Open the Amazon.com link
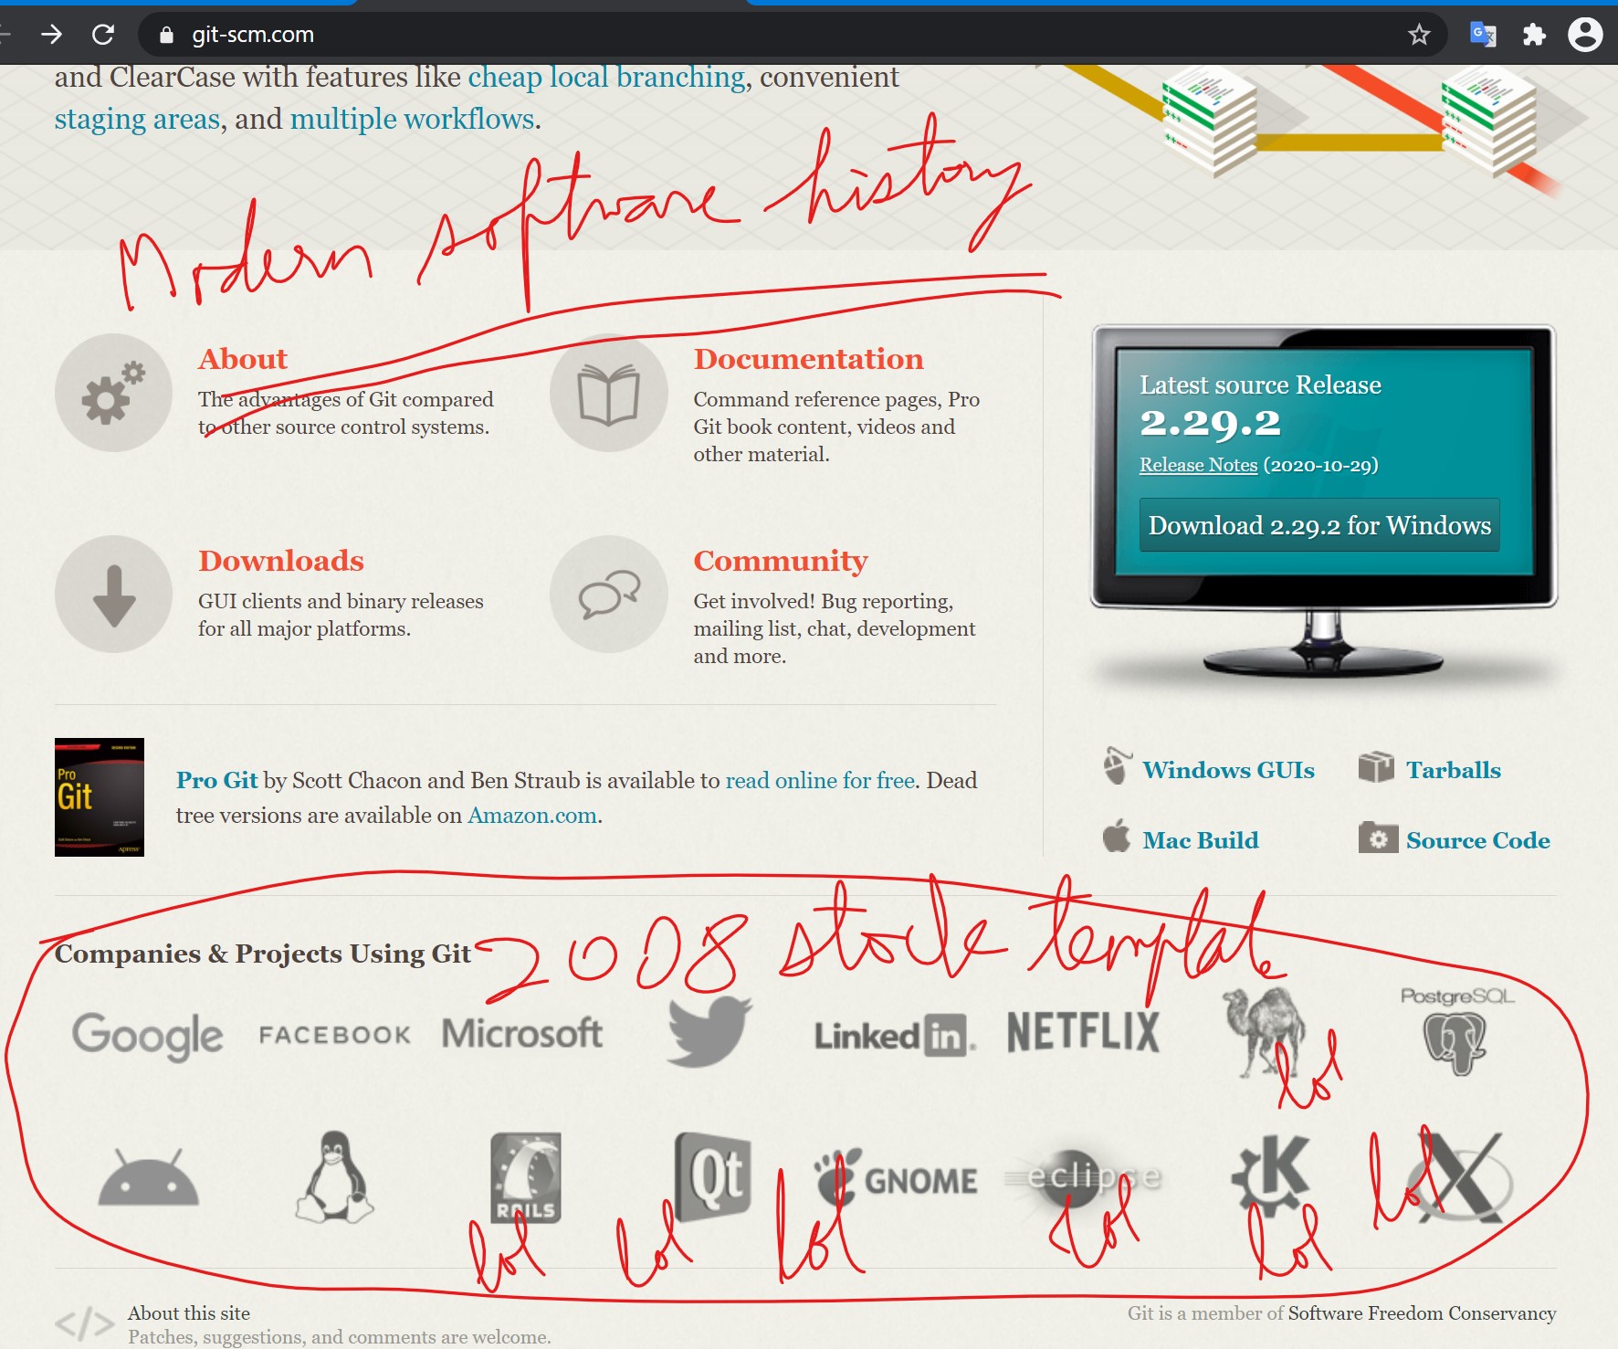 click(532, 816)
